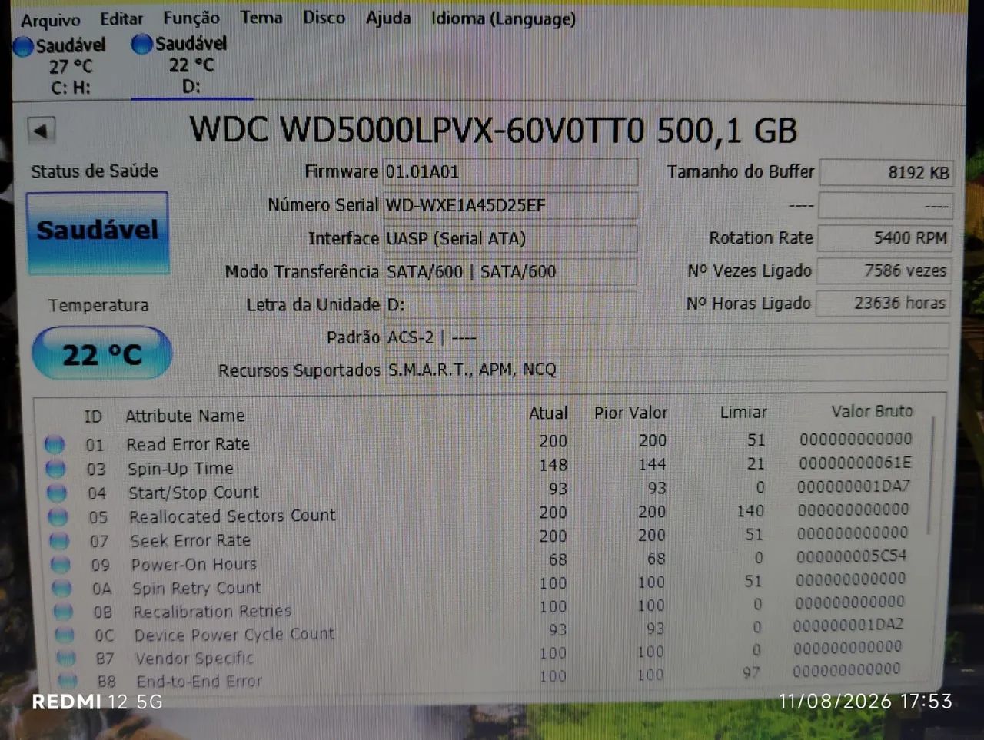This screenshot has width=984, height=740.
Task: Open the Tema menu
Action: coord(261,17)
